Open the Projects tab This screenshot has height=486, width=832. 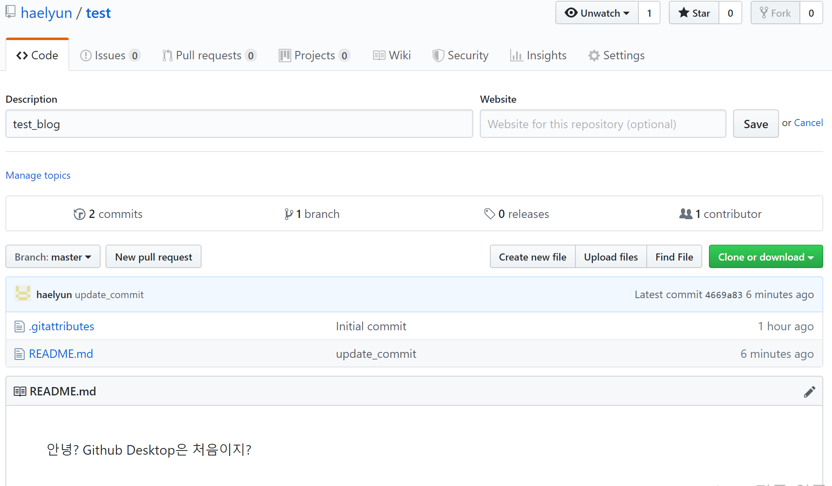coord(314,55)
